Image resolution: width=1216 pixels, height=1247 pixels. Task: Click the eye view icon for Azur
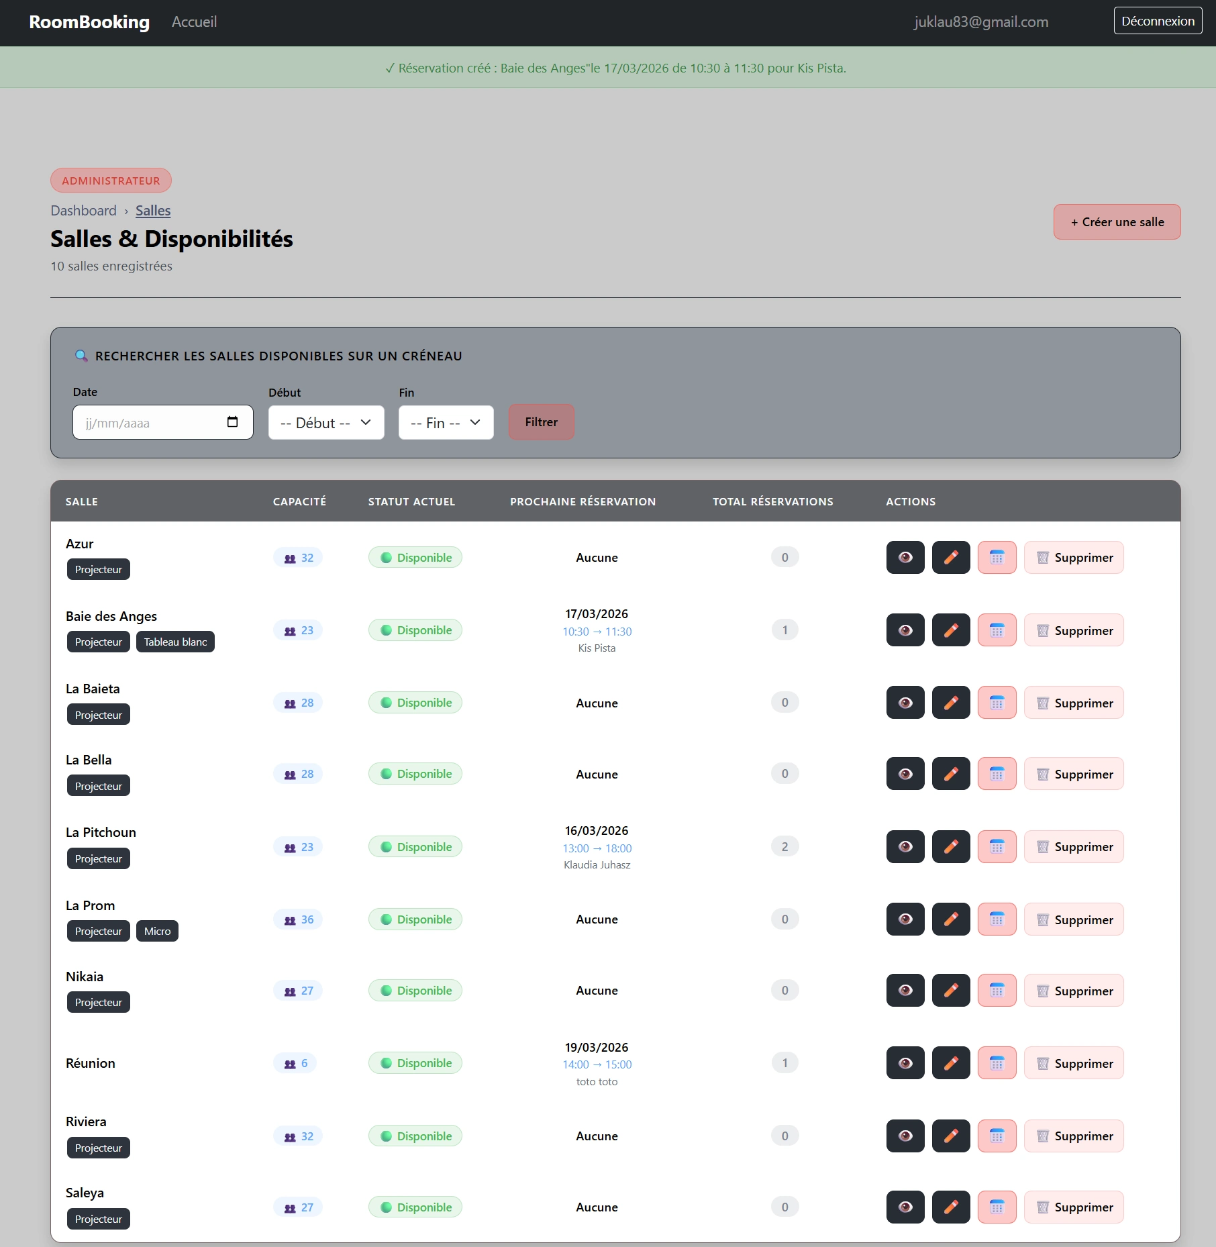[905, 558]
